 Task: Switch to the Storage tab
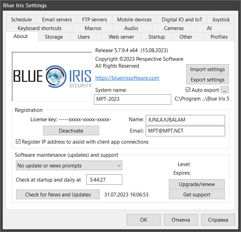click(x=54, y=37)
